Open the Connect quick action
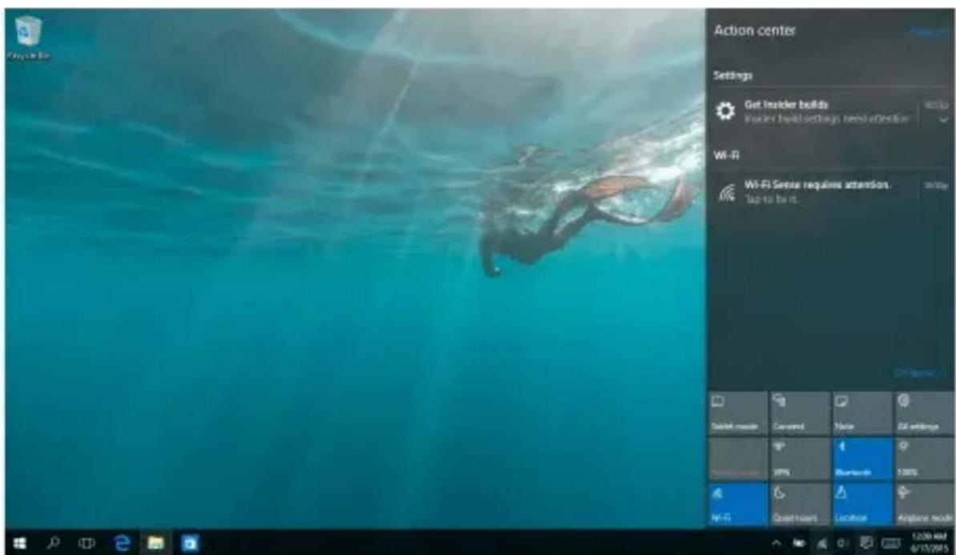956x555 pixels. pyautogui.click(x=799, y=413)
